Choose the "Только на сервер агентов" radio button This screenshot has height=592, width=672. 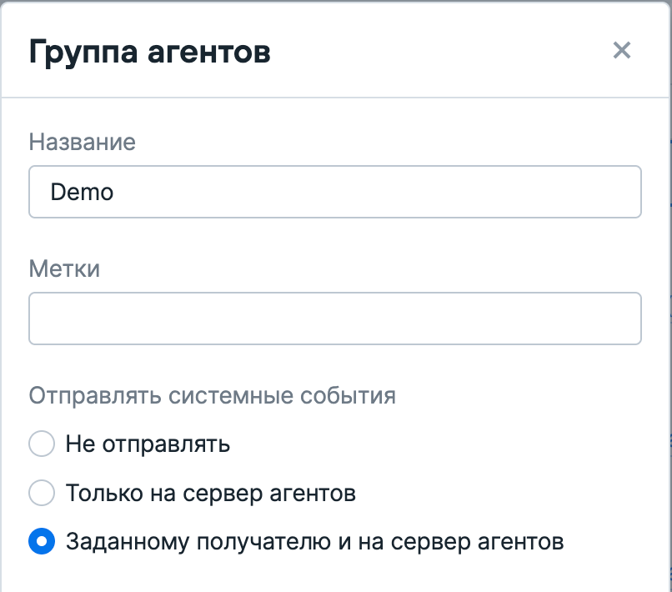[x=42, y=494]
